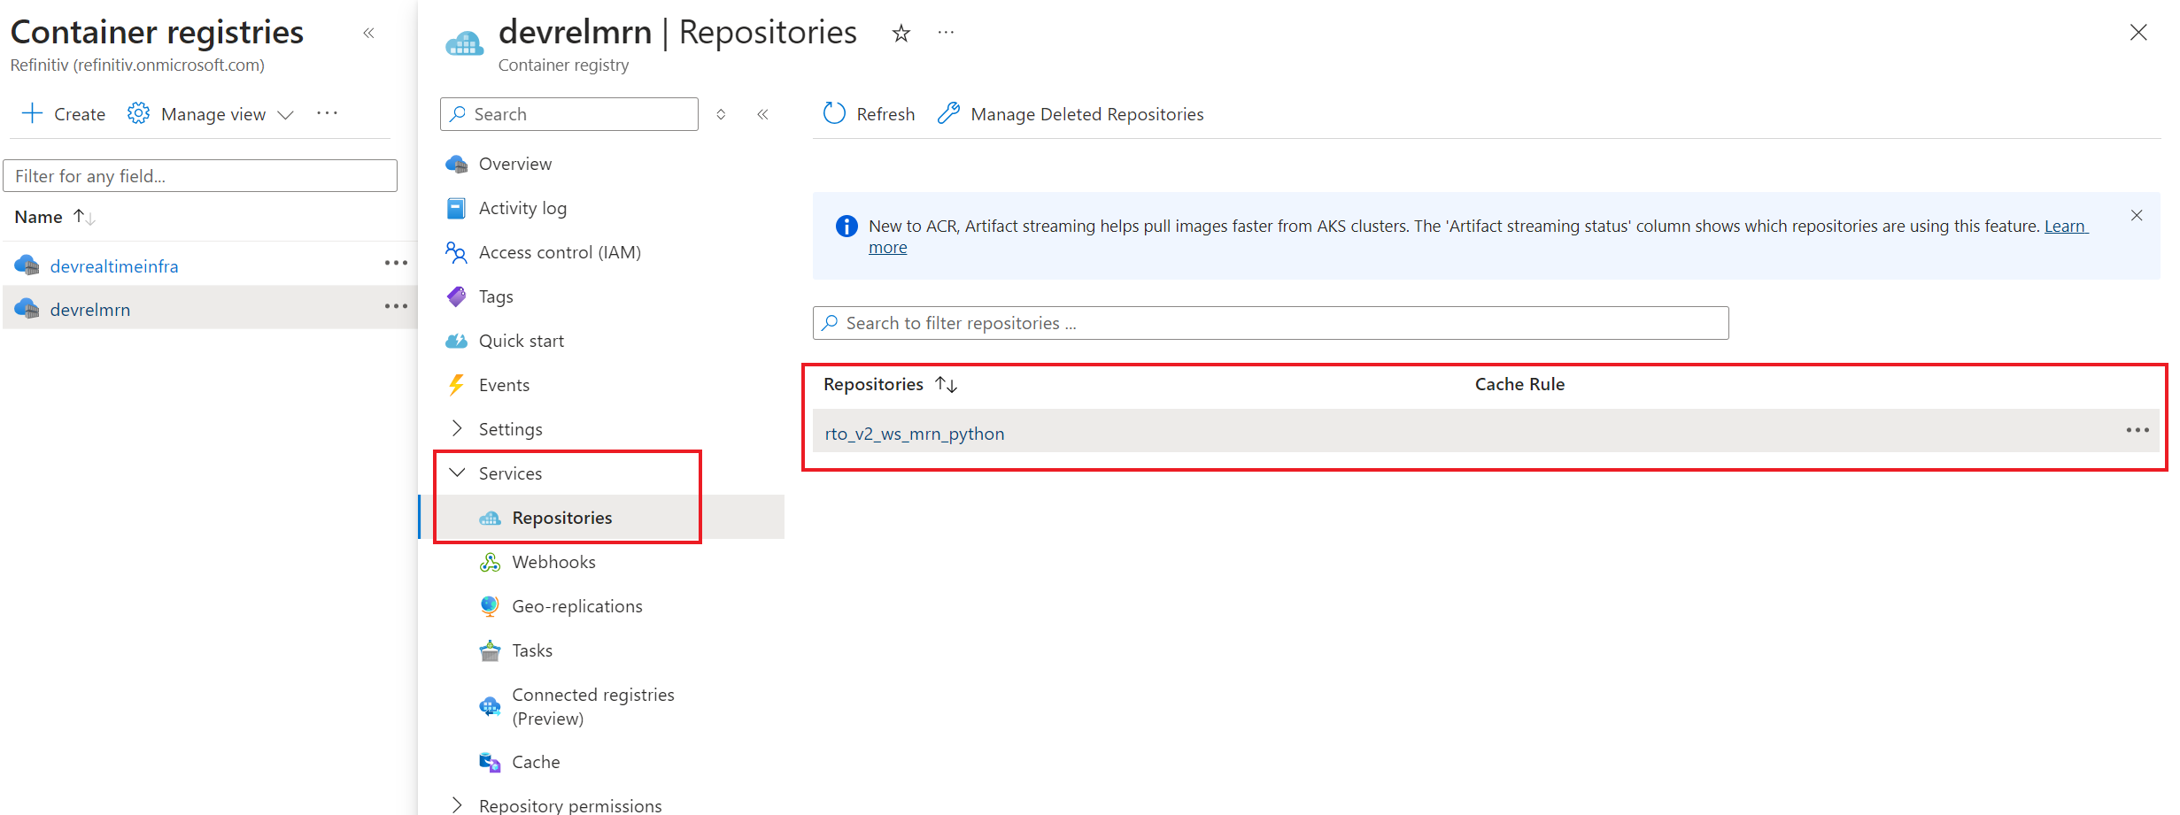Open Quick start page
Viewport: 2180px width, 815px height.
(x=521, y=341)
